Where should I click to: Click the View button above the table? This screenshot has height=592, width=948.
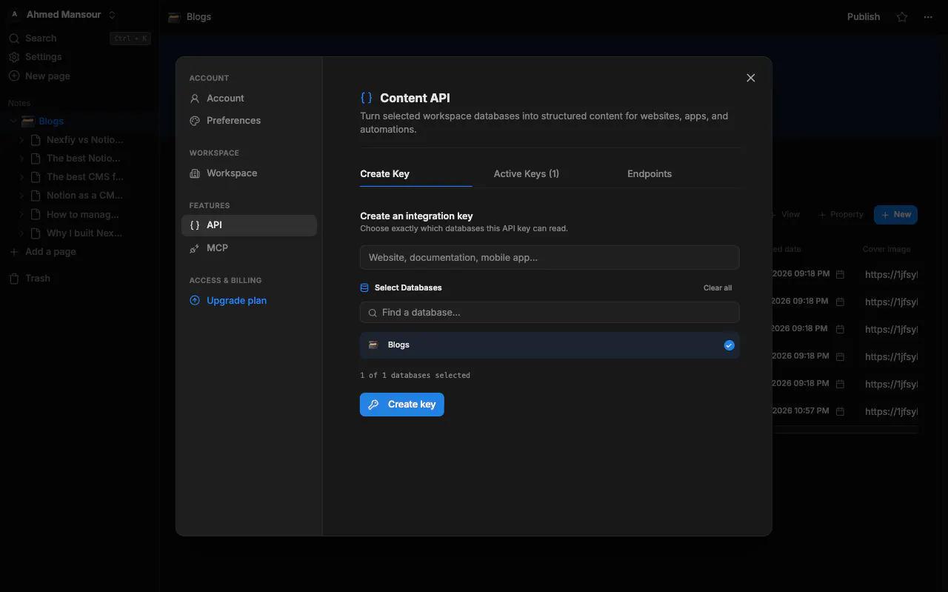click(x=785, y=215)
